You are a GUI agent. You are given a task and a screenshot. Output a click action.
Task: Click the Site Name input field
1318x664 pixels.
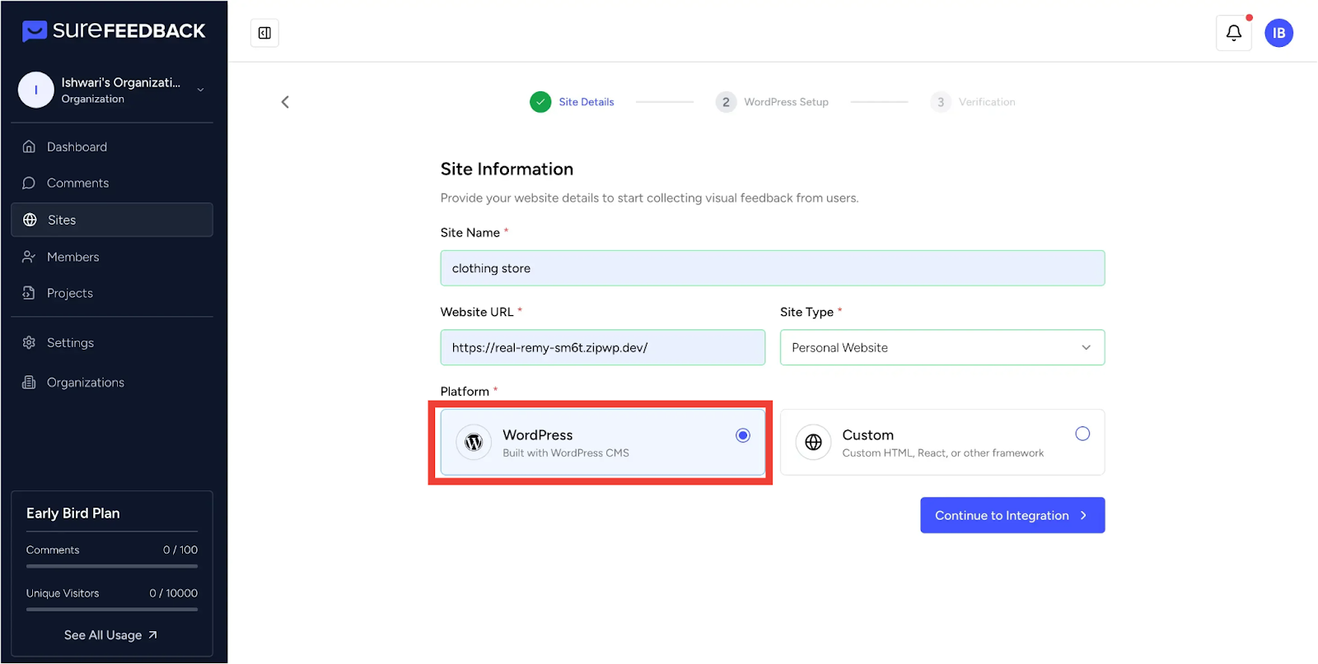point(772,268)
